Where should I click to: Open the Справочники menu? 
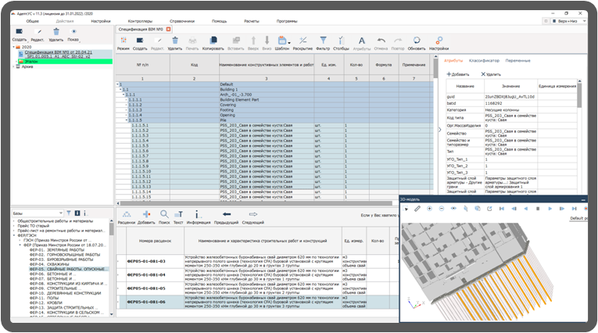[x=182, y=21]
